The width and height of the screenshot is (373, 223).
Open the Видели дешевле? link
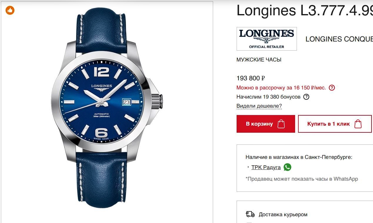point(259,106)
